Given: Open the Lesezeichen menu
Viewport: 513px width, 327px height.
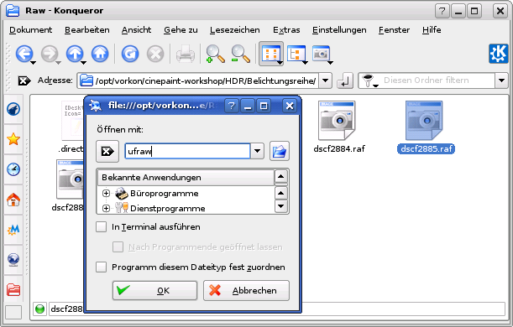Looking at the screenshot, I should (x=235, y=30).
